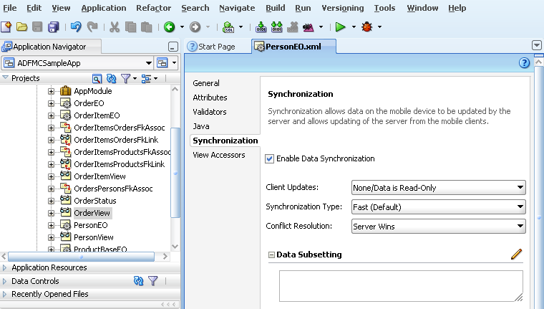Expand the PersonEO tree node
Screen dimensions: 544x309
(51, 225)
